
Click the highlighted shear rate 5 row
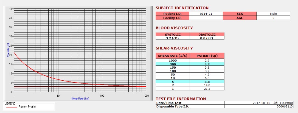coord(190,82)
